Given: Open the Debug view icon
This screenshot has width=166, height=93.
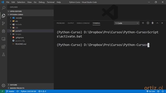Looking at the screenshot, I should tap(3, 31).
